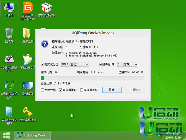Click the 程序将执行还原操作 prompt text
Viewport: 186px width, 140px height.
(73, 41)
